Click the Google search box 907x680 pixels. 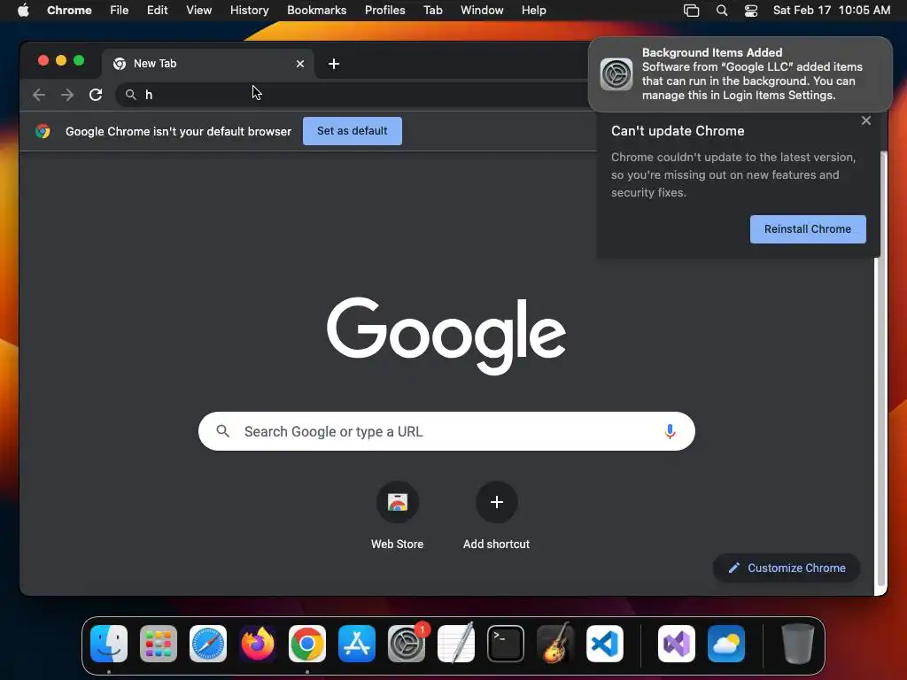[x=446, y=431]
